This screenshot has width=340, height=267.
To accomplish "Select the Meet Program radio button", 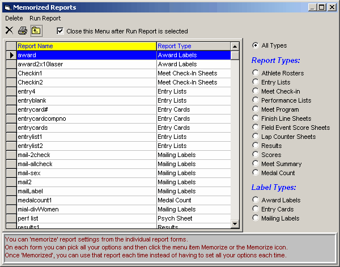I will (x=256, y=109).
